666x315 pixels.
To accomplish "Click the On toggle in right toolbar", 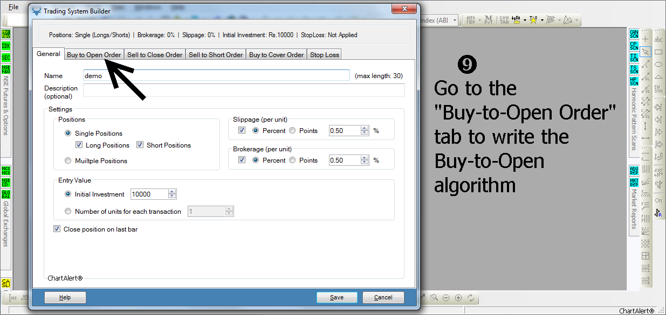I will [658, 200].
